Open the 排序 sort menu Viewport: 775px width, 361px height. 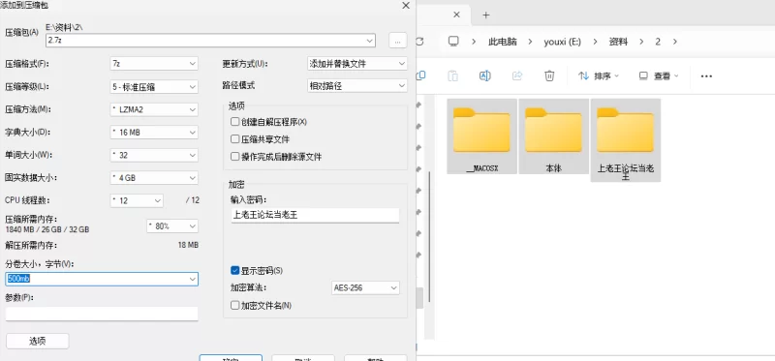(x=599, y=76)
